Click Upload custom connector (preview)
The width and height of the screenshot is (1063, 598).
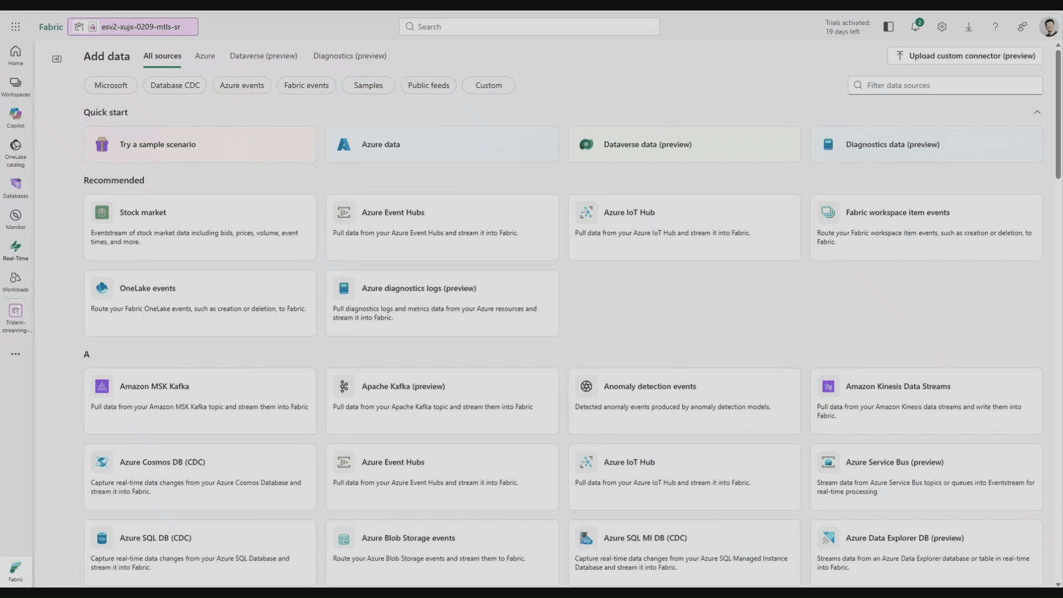965,55
